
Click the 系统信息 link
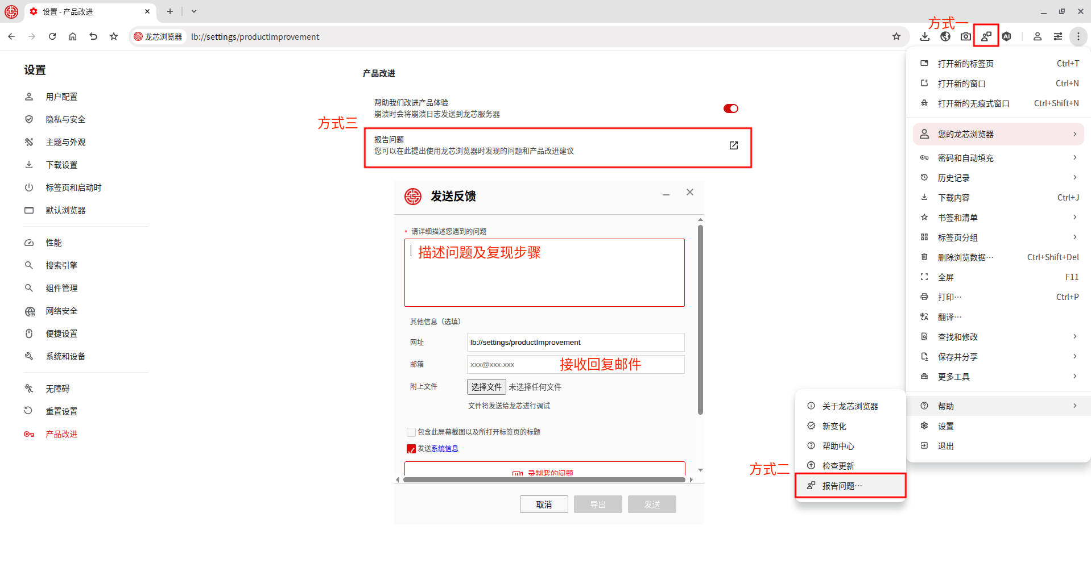(444, 449)
